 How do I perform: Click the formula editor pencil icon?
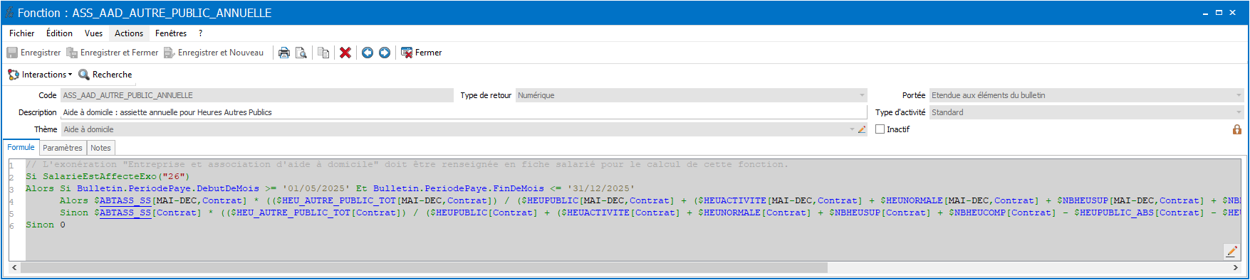point(1231,252)
